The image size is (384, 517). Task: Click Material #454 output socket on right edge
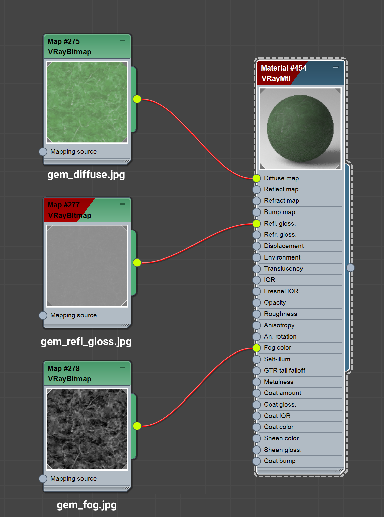pos(351,268)
